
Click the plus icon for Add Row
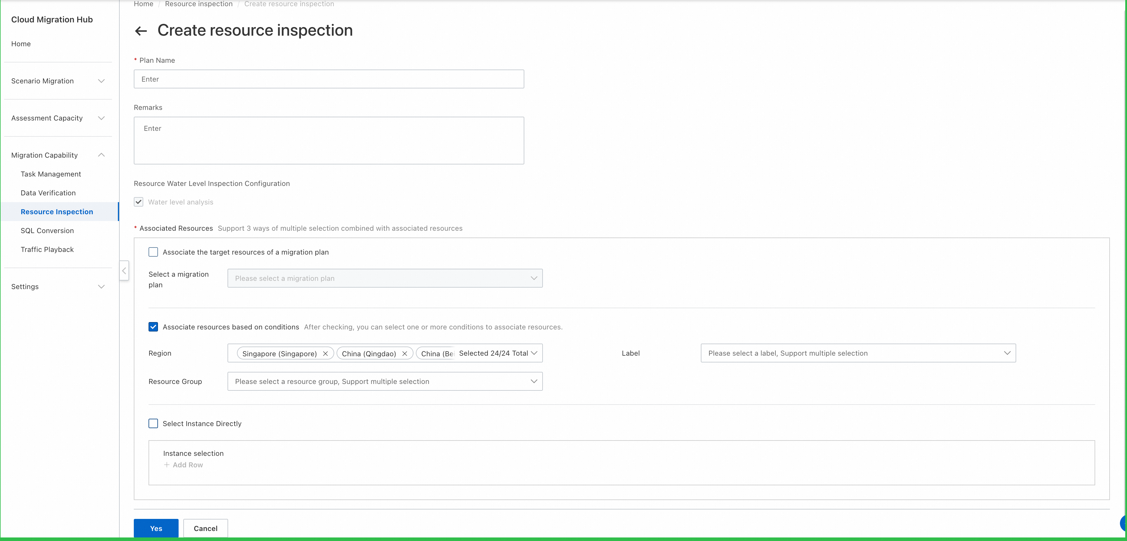tap(167, 465)
